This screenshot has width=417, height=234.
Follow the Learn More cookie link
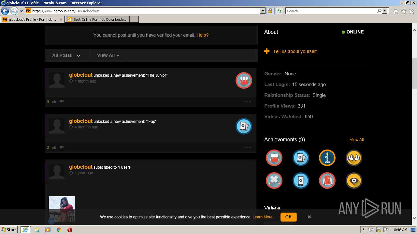[262, 217]
